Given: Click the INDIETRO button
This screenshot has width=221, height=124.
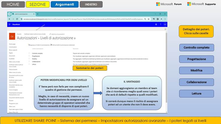Looking at the screenshot, I should click(91, 4).
